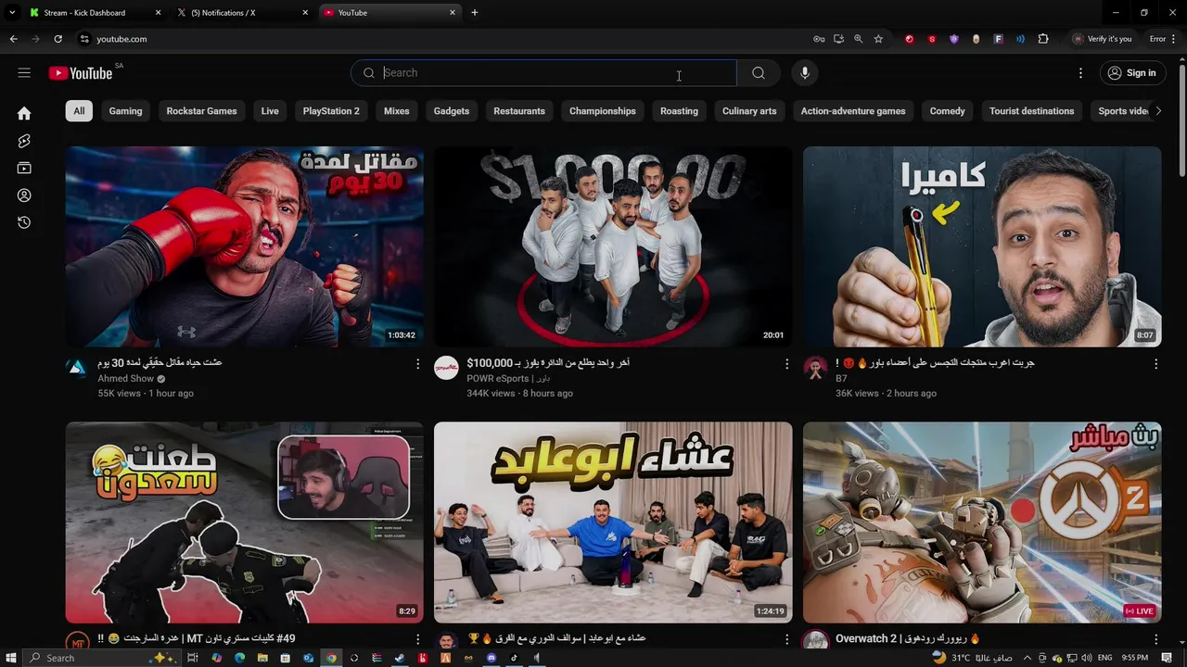Open Chrome extensions puzzle icon
Image resolution: width=1187 pixels, height=667 pixels.
coord(1043,39)
